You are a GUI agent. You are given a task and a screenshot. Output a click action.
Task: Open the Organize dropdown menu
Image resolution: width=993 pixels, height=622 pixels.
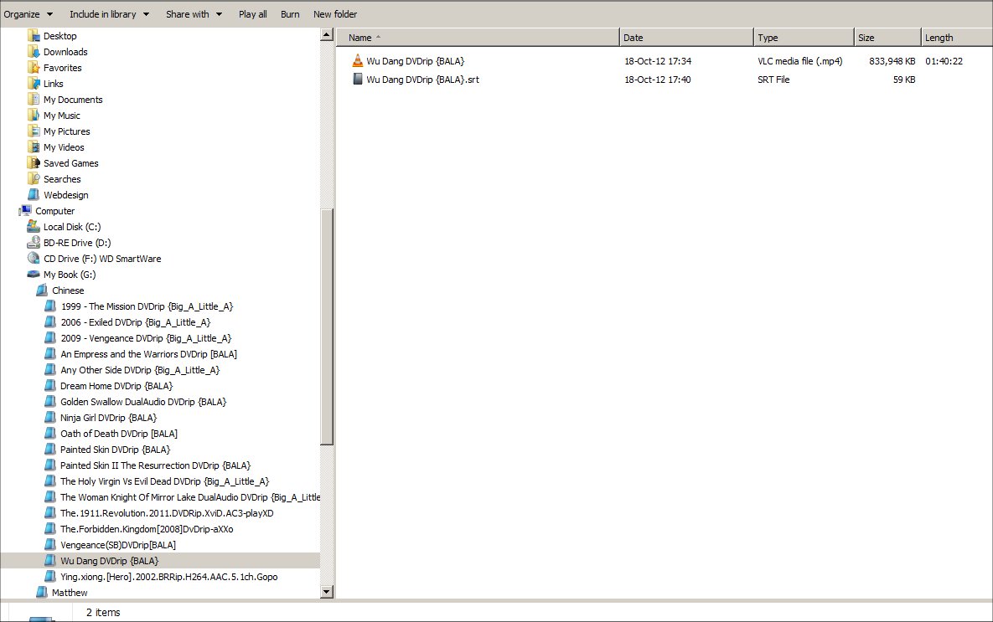(x=28, y=14)
